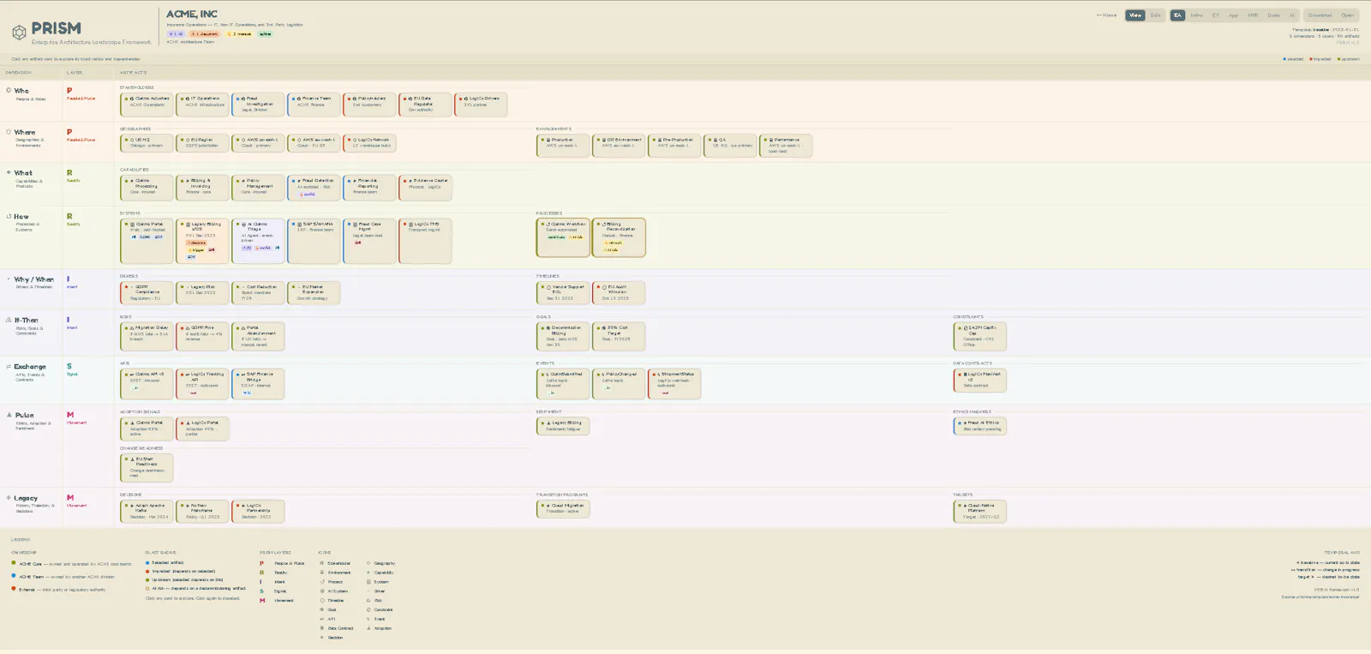Select the SAP S/4HANA system card
This screenshot has height=654, width=1371.
314,241
